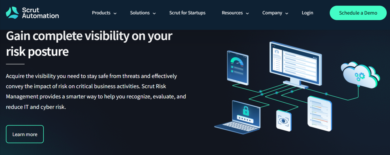Expand the Products dropdown chevron

tap(115, 13)
